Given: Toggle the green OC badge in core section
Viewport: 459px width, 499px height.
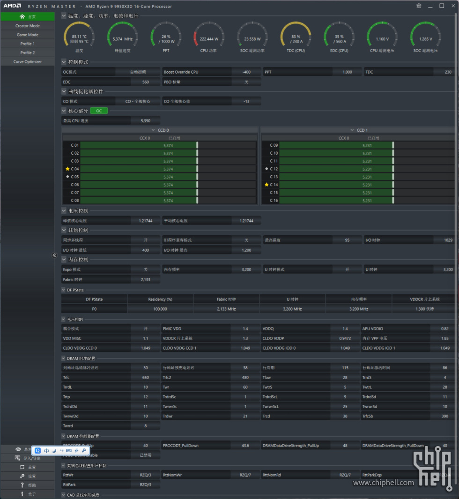Looking at the screenshot, I should pos(99,111).
